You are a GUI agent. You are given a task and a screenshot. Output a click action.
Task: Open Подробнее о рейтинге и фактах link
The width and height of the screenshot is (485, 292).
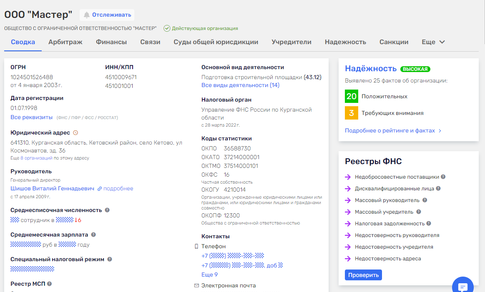tap(390, 131)
